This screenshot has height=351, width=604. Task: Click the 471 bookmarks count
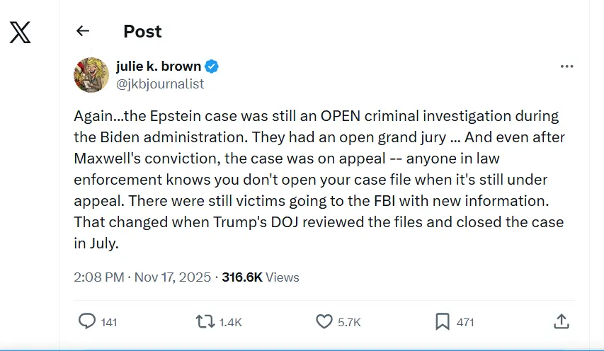pyautogui.click(x=465, y=322)
